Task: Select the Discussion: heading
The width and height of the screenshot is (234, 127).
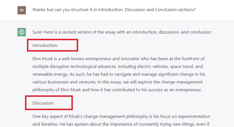Action: coord(43,103)
